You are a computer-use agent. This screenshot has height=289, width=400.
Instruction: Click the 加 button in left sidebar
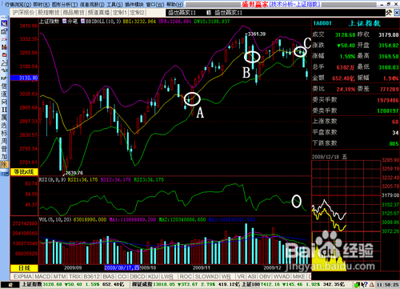[4, 157]
